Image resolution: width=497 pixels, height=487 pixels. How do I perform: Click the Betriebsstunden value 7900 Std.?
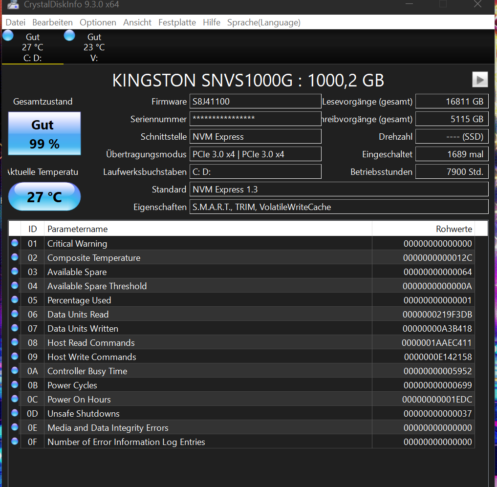tap(452, 172)
